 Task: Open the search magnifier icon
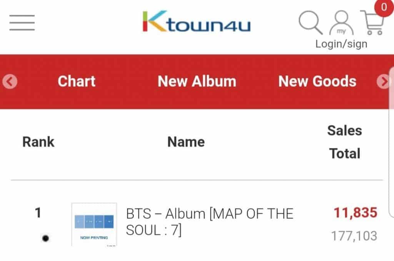310,22
